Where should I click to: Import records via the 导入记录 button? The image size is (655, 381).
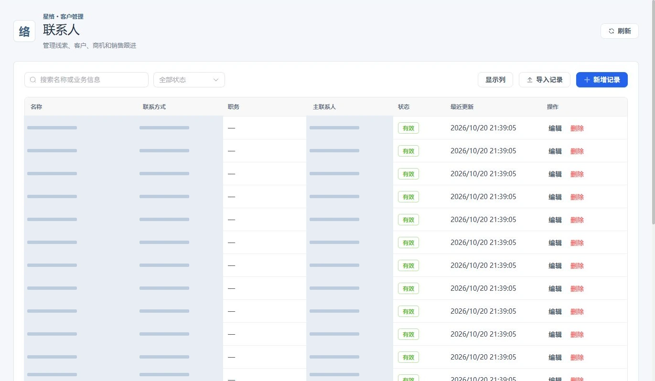tap(544, 80)
